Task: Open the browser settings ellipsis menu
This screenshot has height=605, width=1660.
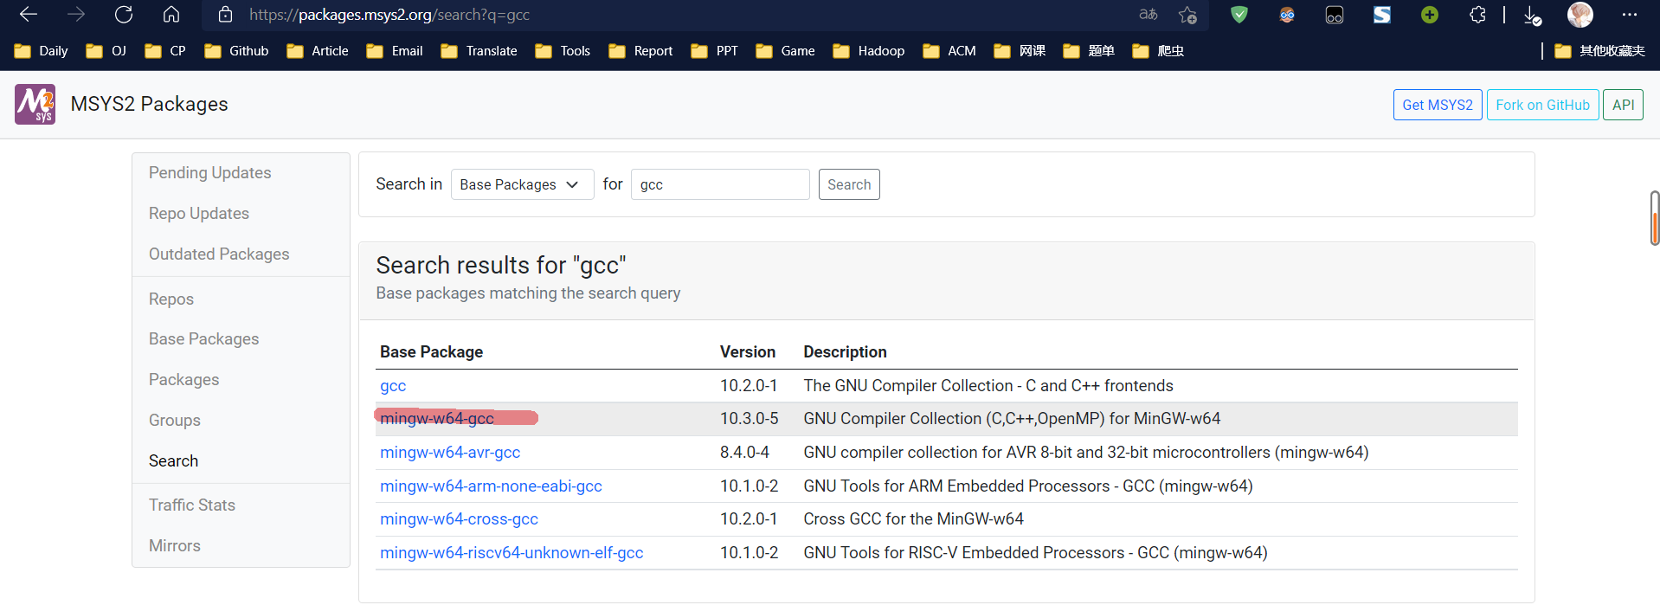Action: [x=1630, y=15]
